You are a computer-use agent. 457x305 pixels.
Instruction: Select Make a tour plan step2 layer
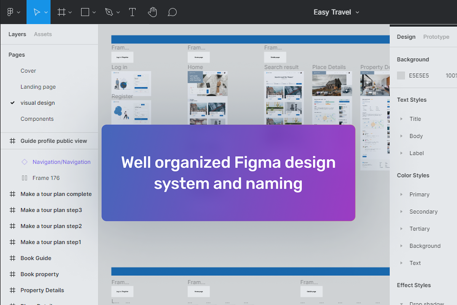click(51, 226)
